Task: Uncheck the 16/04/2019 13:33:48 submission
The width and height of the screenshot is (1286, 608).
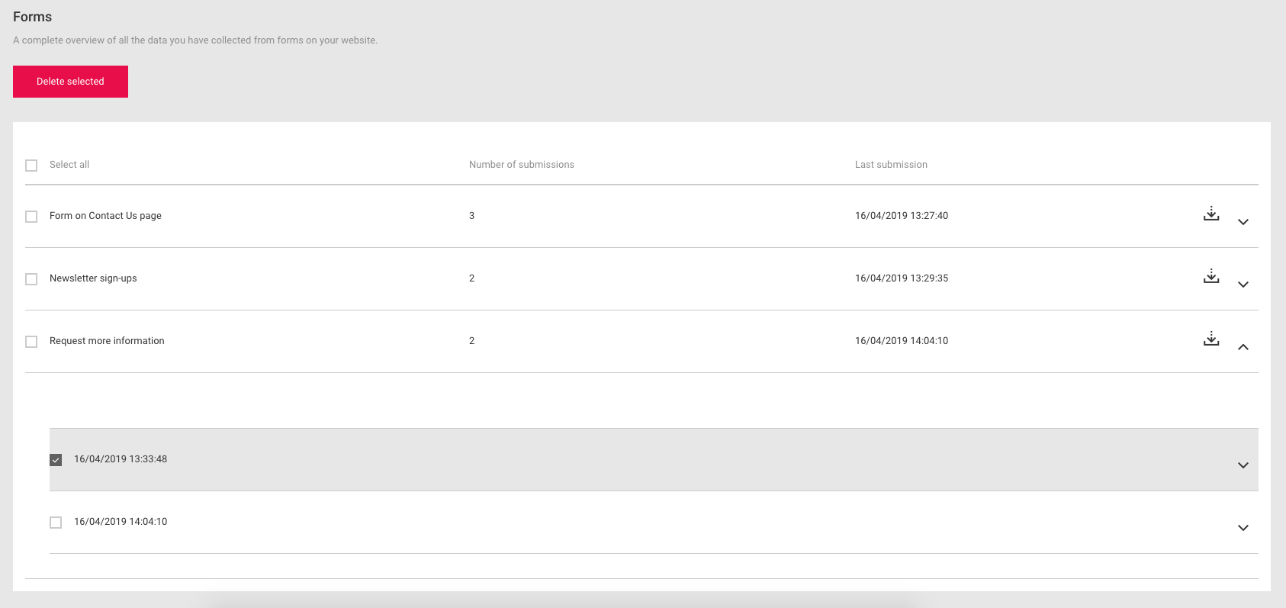Action: (x=56, y=460)
